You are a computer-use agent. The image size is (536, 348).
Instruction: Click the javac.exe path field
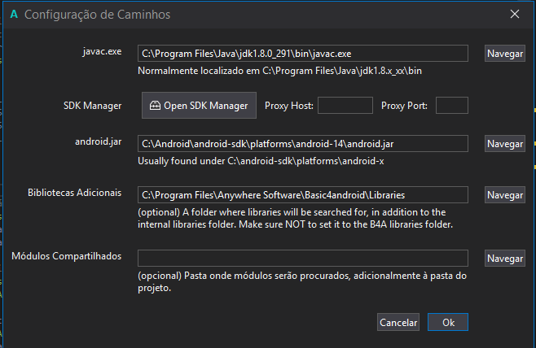point(302,54)
